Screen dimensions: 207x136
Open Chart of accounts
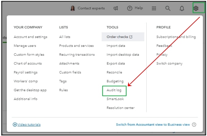[28, 64]
